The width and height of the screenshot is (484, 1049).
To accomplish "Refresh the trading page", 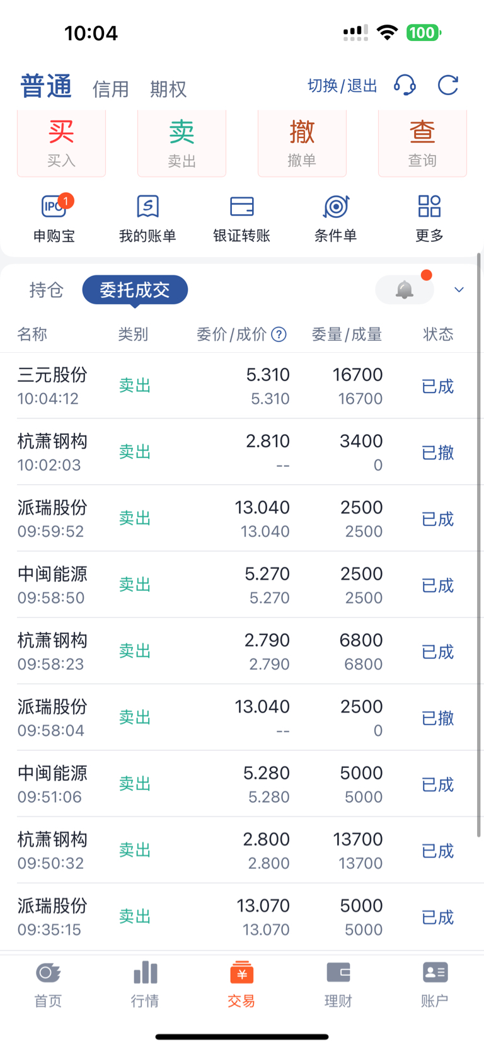I will click(448, 84).
